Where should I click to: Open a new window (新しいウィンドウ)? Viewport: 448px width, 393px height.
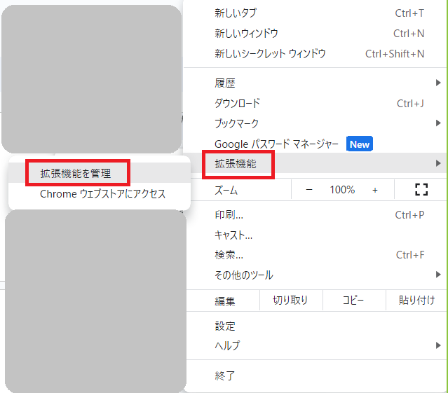click(x=315, y=34)
